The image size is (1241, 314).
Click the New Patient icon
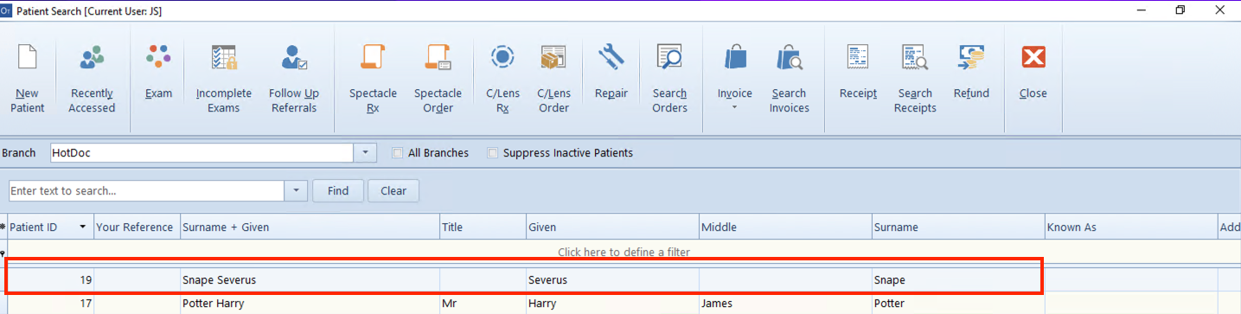coord(28,58)
